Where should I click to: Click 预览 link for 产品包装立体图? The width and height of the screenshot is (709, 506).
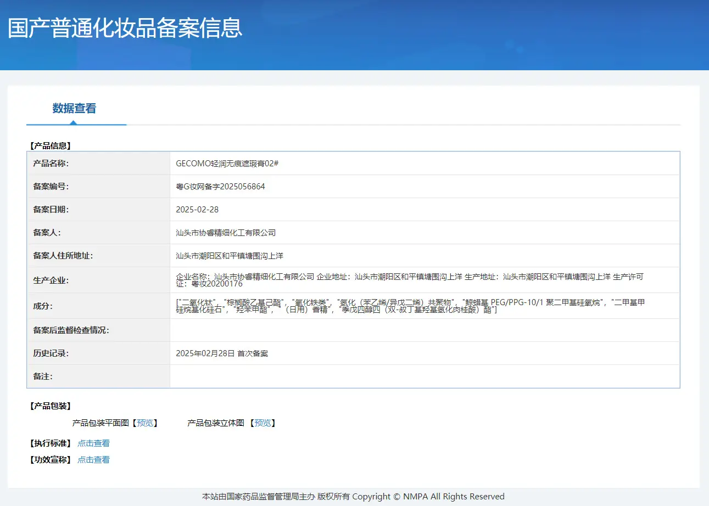263,423
